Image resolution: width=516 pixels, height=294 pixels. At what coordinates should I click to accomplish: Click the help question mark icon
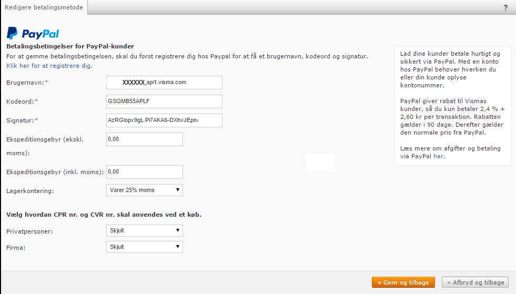coord(505,7)
